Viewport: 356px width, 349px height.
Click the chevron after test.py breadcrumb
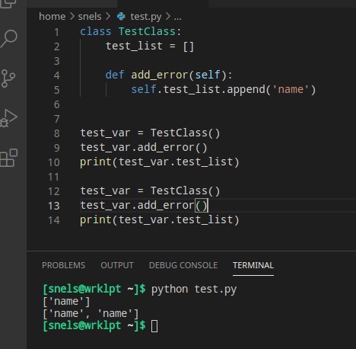[167, 17]
